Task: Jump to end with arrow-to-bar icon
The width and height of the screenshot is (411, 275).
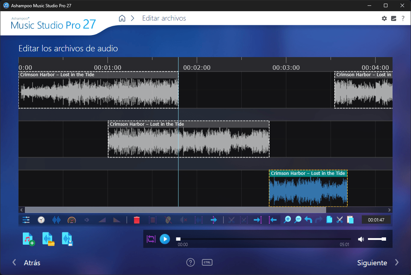Action: pos(258,220)
